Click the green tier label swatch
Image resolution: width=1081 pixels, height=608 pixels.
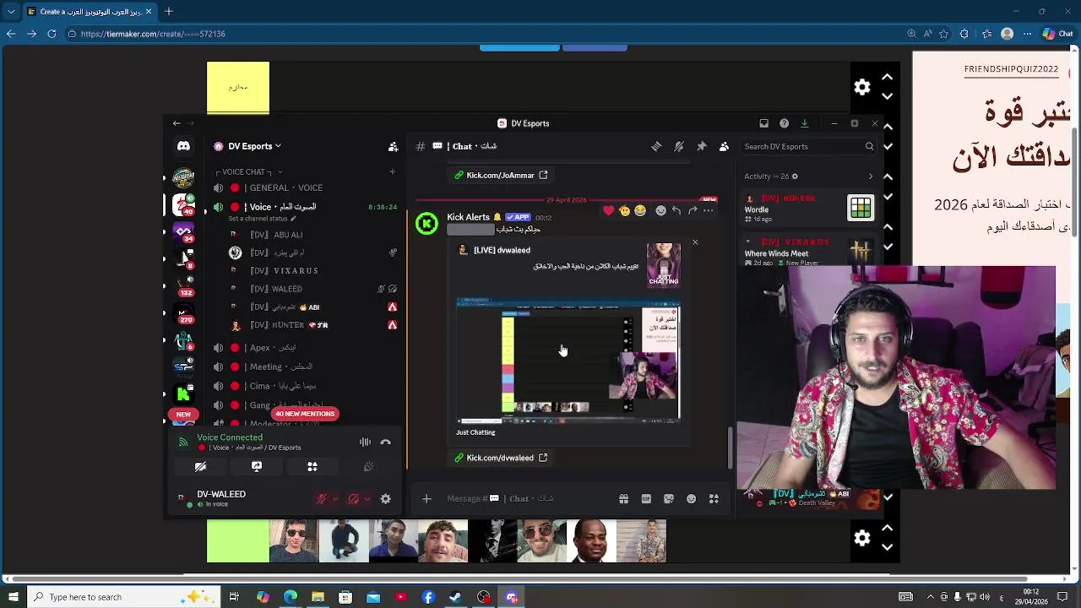(238, 541)
